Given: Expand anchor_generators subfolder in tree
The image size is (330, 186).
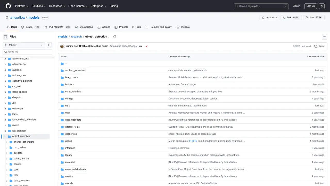Looking at the screenshot, I should [7, 142].
